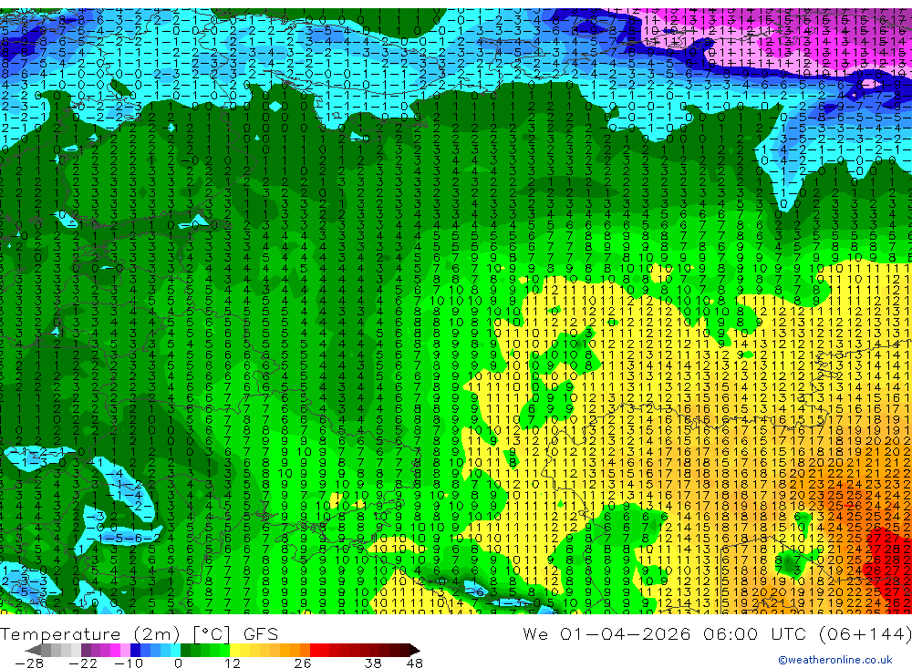The image size is (912, 668).
Task: Click the "We 01-04-2026 06:00 UTC (06+144)" timestamp
Action: (x=717, y=634)
